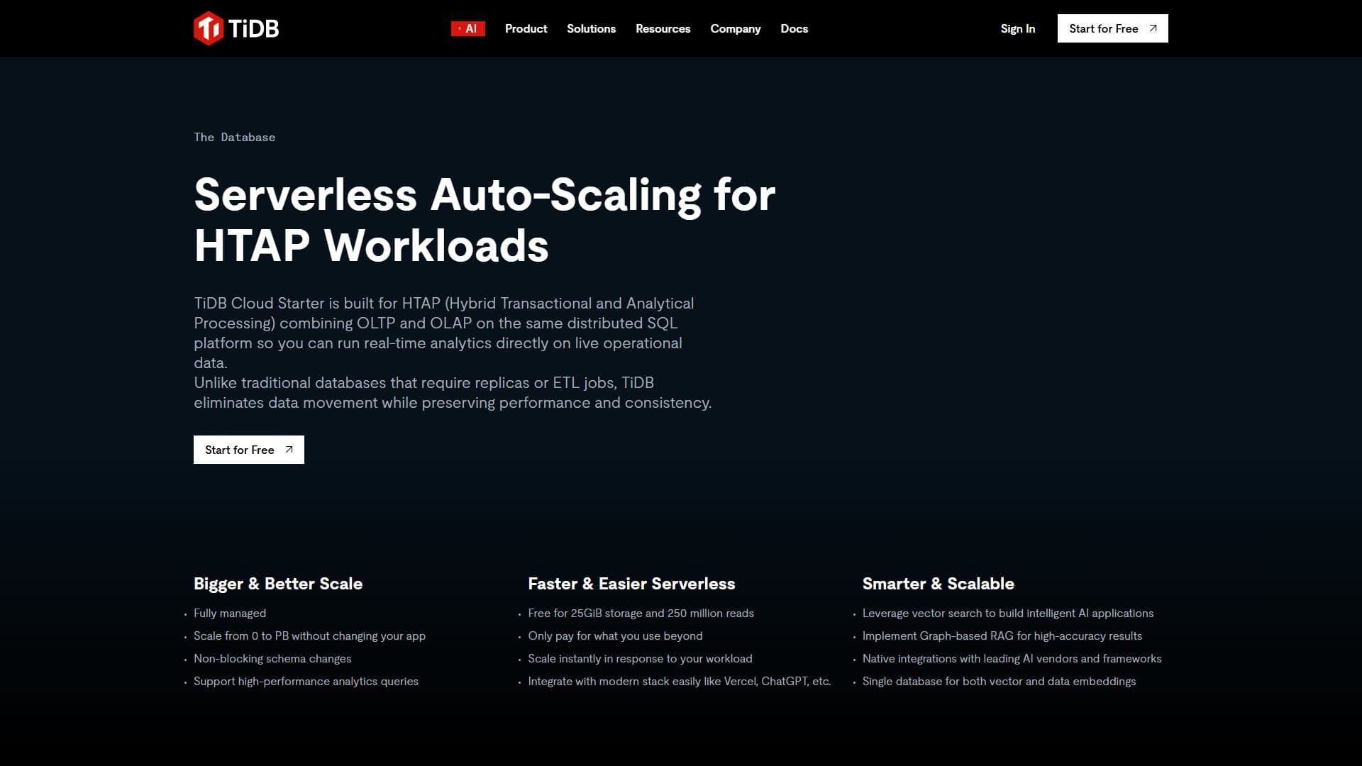The image size is (1362, 766).
Task: Click 'Only pay for what you use beyond'
Action: (x=615, y=636)
